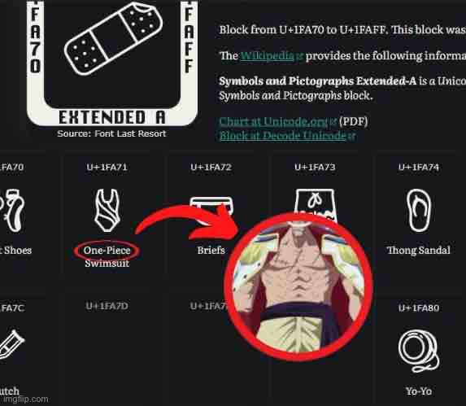Select the ballet shoes glyph icon

[12, 210]
